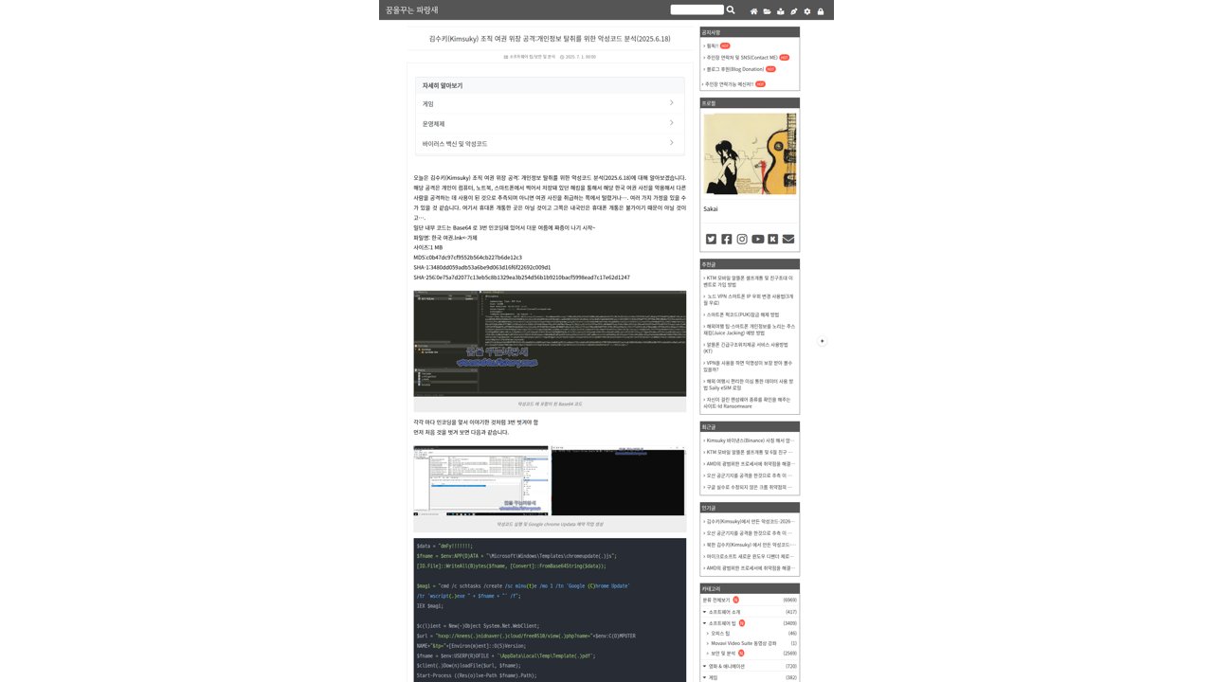Click the guestbook icon in header

click(x=780, y=11)
